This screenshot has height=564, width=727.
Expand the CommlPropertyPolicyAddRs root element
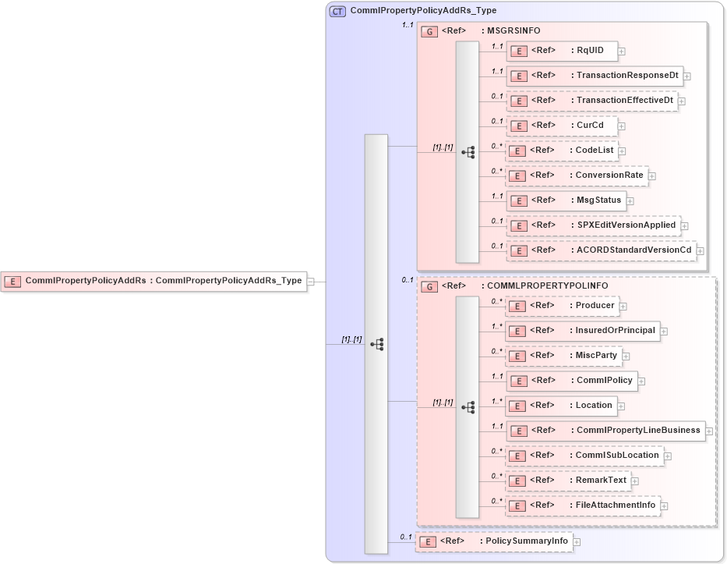click(x=309, y=281)
